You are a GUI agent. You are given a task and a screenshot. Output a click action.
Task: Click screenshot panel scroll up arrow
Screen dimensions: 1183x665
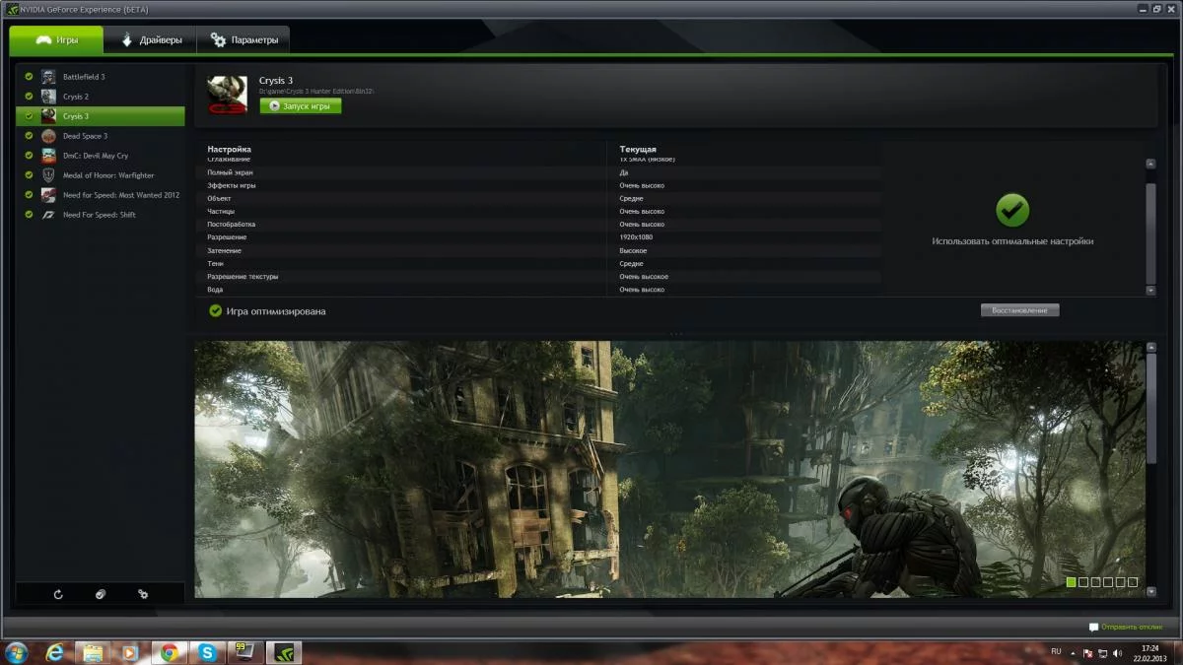(x=1150, y=348)
